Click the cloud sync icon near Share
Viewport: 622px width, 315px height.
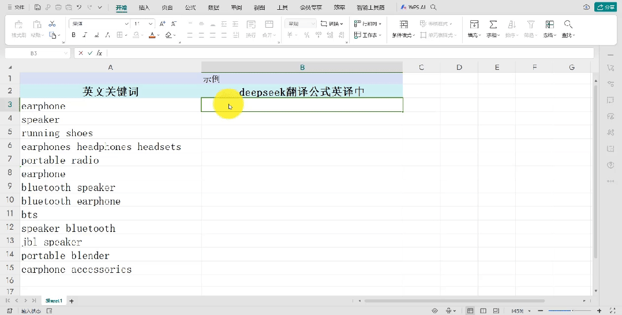586,7
